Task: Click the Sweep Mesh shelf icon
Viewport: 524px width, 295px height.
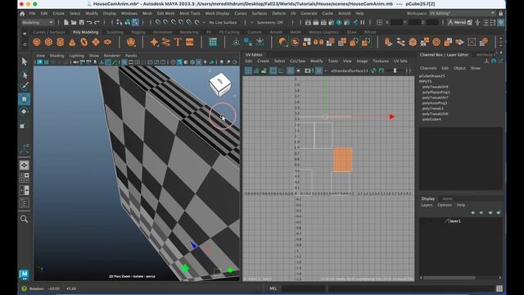Action: (165, 42)
